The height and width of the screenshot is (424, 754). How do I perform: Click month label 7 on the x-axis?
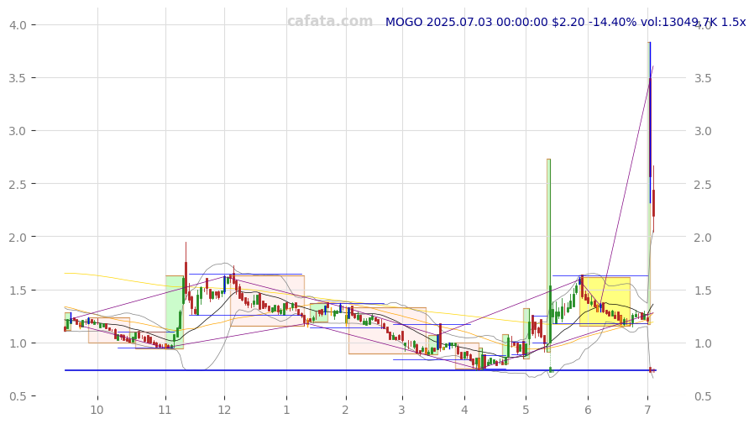(647, 410)
